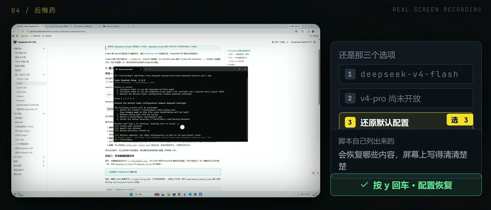Open OpenCode in the docs sidebar
491x210 pixels.
[x=21, y=88]
